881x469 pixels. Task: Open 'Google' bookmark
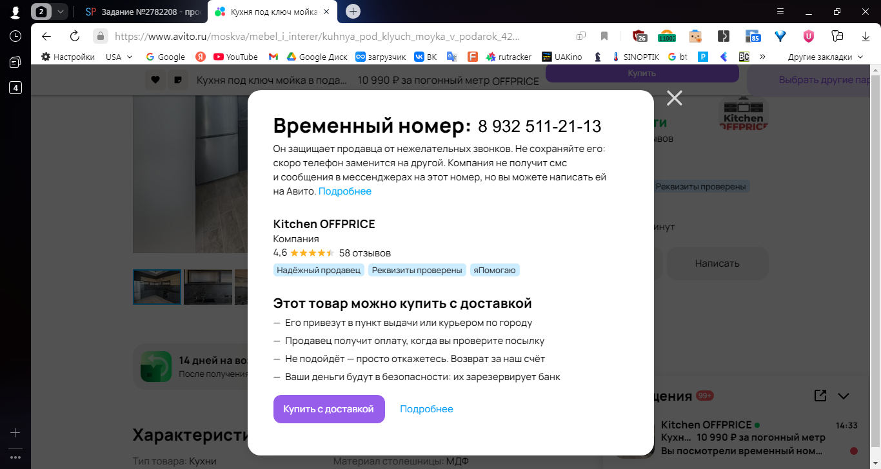pos(166,57)
